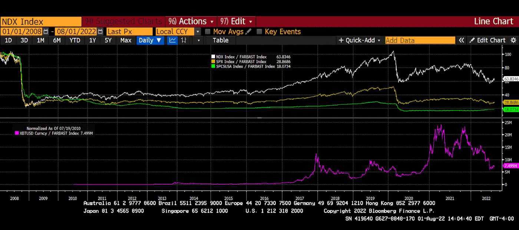Open the Daily periodicity dropdown

pyautogui.click(x=150, y=40)
